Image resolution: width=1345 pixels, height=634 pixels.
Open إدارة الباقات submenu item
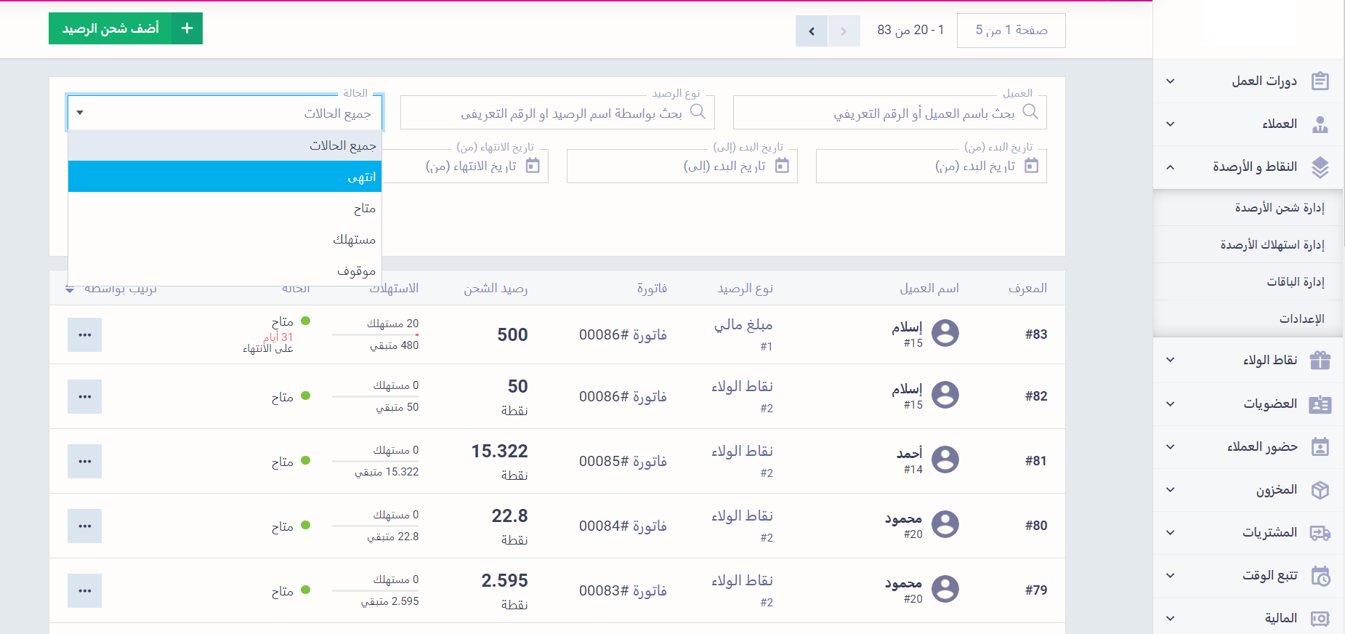(x=1295, y=282)
